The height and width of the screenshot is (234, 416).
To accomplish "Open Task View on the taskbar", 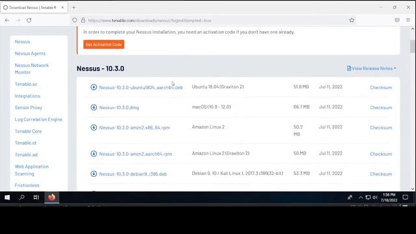I will (x=36, y=198).
